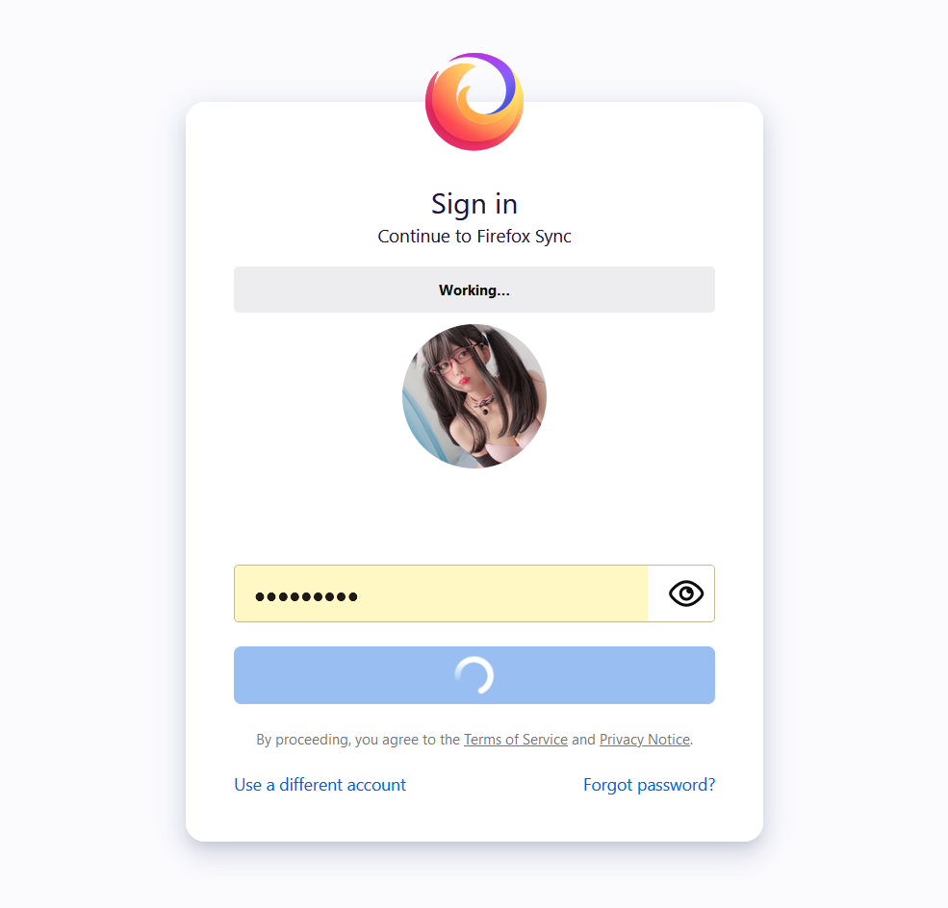Select "Use a different account"

(x=320, y=785)
